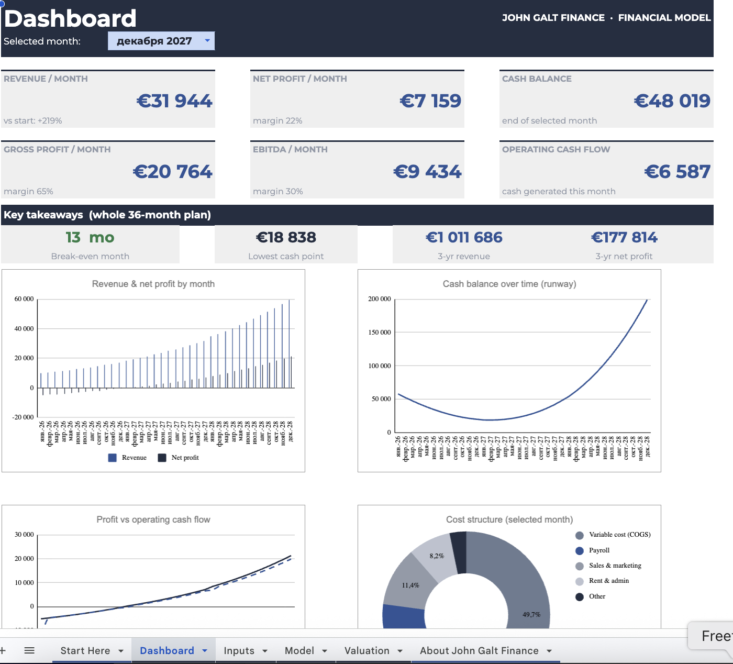Expand the Dashboard tab menu arrow
The height and width of the screenshot is (664, 733).
(x=205, y=650)
